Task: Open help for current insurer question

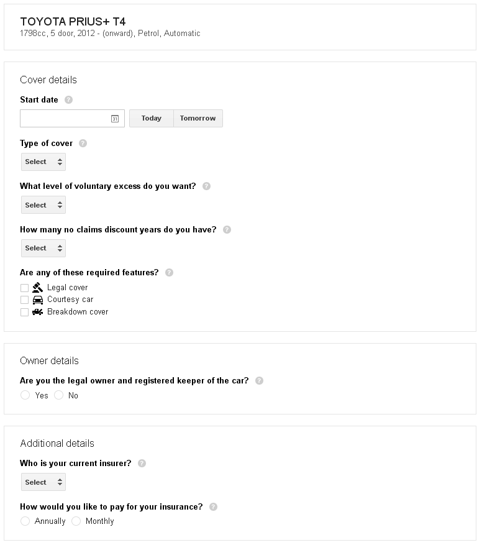Action: (x=142, y=464)
